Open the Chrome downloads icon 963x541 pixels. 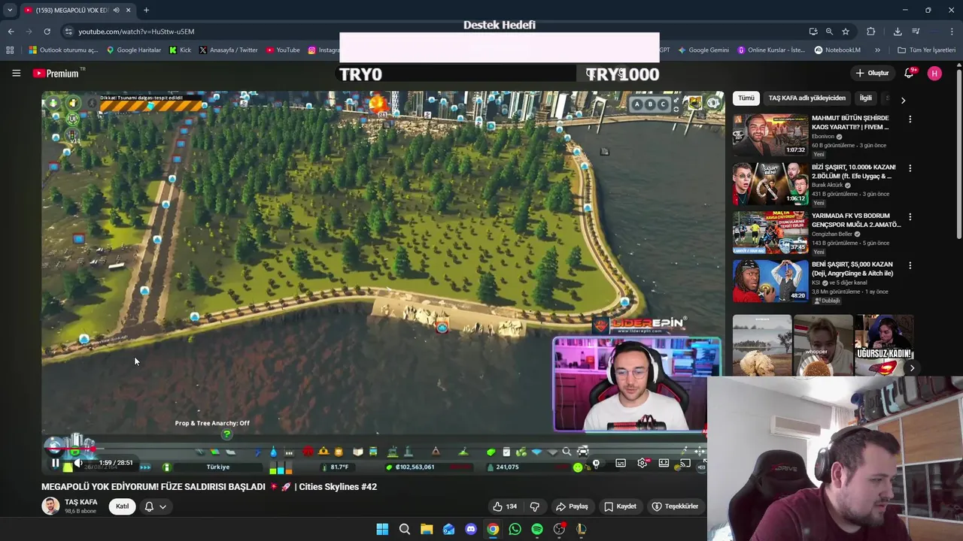point(898,32)
